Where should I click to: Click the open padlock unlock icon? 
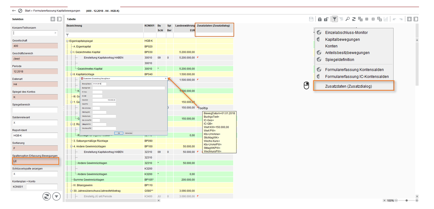click(x=326, y=19)
